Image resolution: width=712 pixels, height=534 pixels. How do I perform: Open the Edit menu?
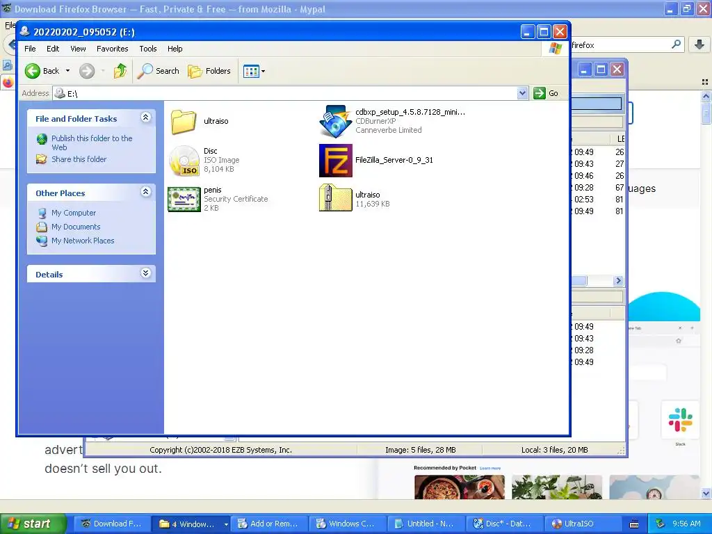53,49
